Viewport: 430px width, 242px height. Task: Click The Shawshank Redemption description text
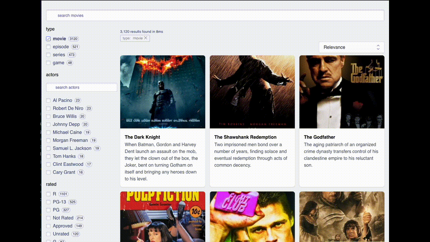pyautogui.click(x=251, y=155)
